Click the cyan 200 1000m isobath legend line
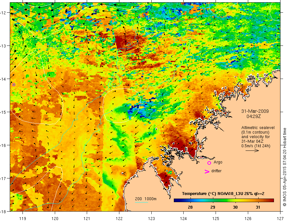Screen dimensions: 287x221 pyautogui.click(x=142, y=202)
